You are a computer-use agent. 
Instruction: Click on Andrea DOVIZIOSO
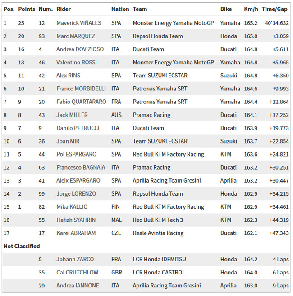tap(80, 49)
